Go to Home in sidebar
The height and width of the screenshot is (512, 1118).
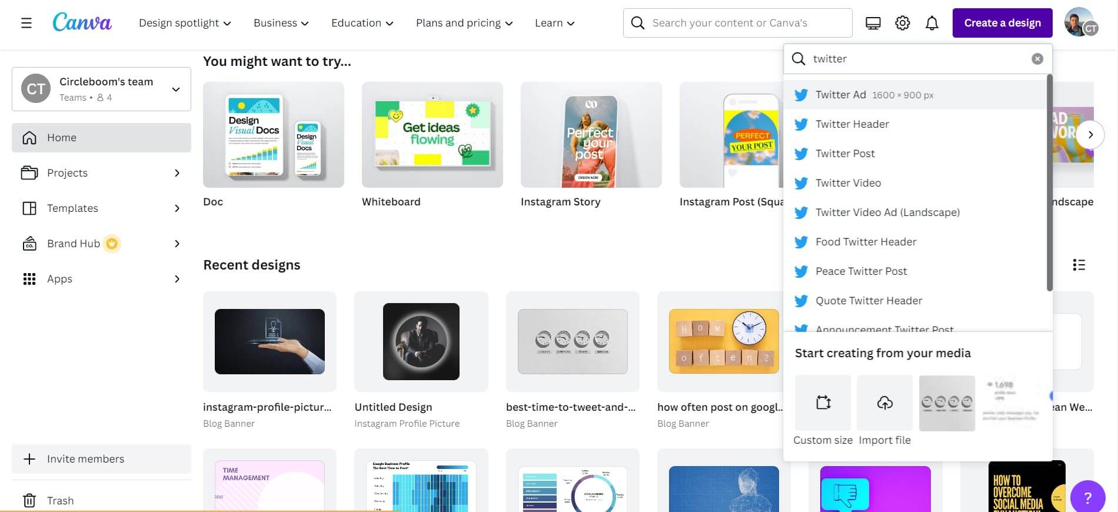[101, 138]
